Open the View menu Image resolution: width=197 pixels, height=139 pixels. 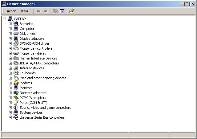24,11
